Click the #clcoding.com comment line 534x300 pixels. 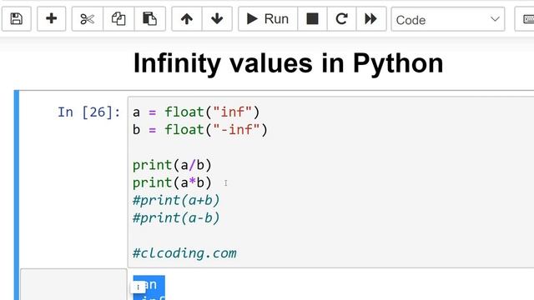[184, 253]
